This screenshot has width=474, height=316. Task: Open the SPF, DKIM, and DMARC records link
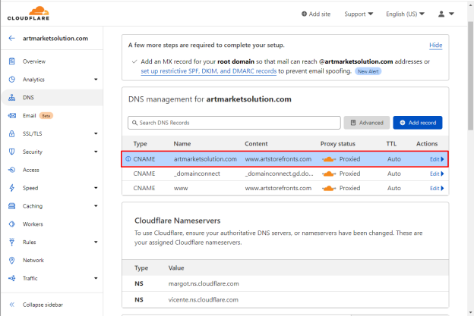click(209, 71)
